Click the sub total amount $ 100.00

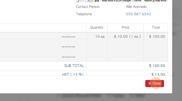(x=157, y=66)
